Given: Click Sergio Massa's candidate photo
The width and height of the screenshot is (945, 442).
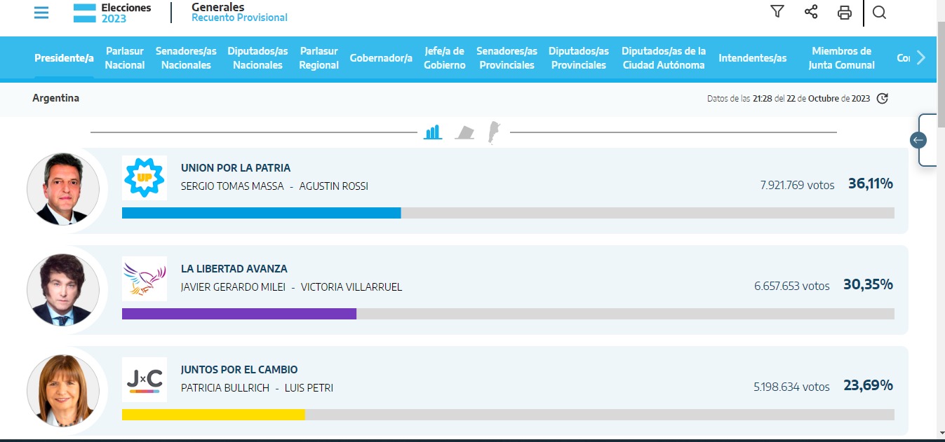Looking at the screenshot, I should click(63, 189).
